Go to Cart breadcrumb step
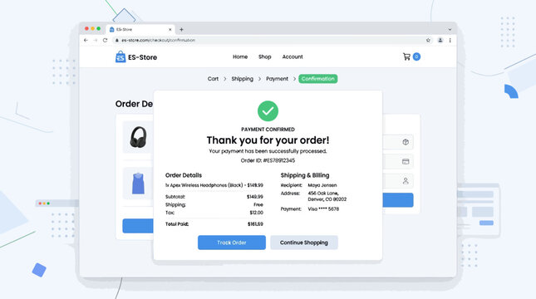536x299 pixels. pos(213,79)
